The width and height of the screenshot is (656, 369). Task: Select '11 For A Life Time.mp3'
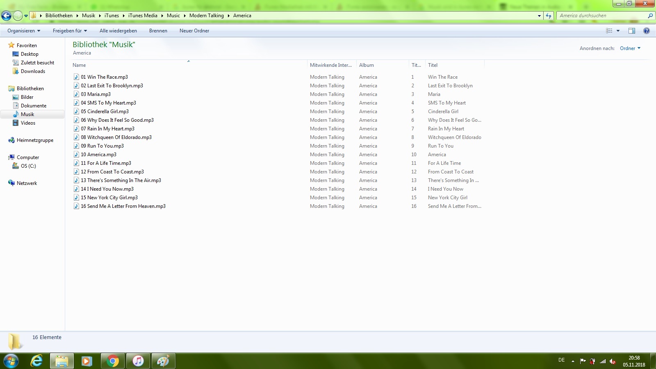click(x=106, y=163)
